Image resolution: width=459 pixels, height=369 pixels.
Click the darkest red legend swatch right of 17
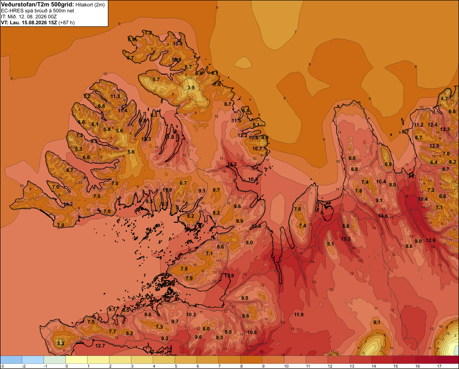point(448,359)
